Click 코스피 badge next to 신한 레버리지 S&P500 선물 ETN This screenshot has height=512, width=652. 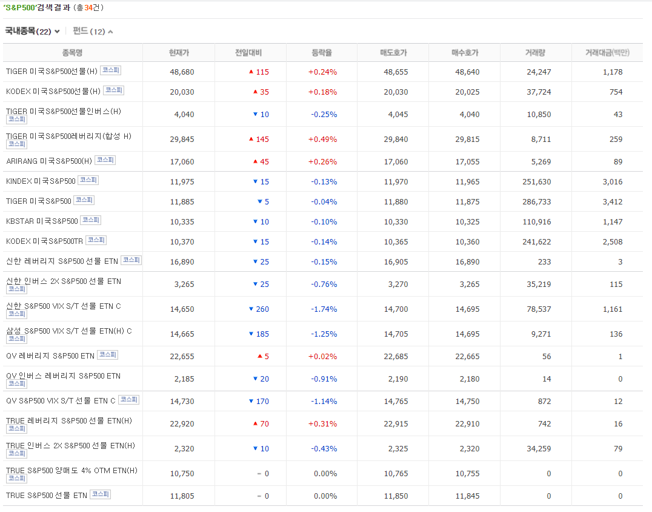pyautogui.click(x=131, y=260)
